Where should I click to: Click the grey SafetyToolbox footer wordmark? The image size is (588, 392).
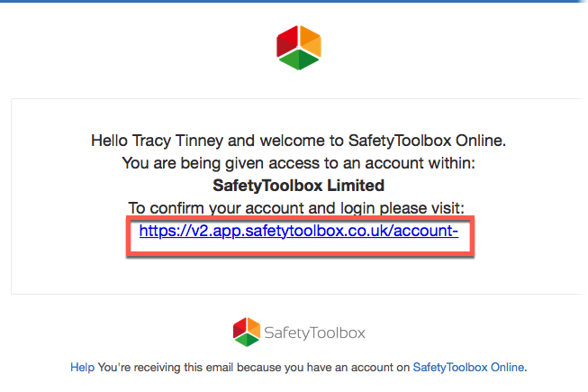point(314,333)
